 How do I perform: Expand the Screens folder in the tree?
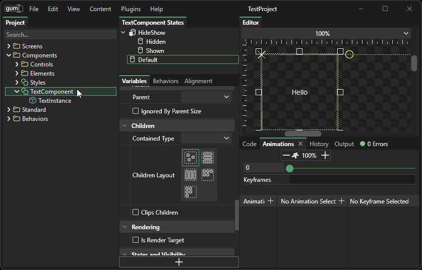click(x=9, y=46)
